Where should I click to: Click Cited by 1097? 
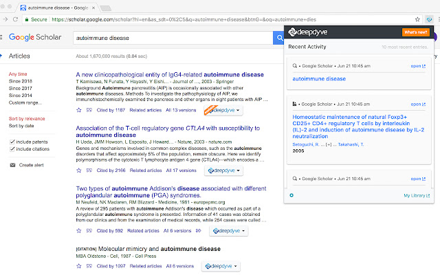[111, 266]
